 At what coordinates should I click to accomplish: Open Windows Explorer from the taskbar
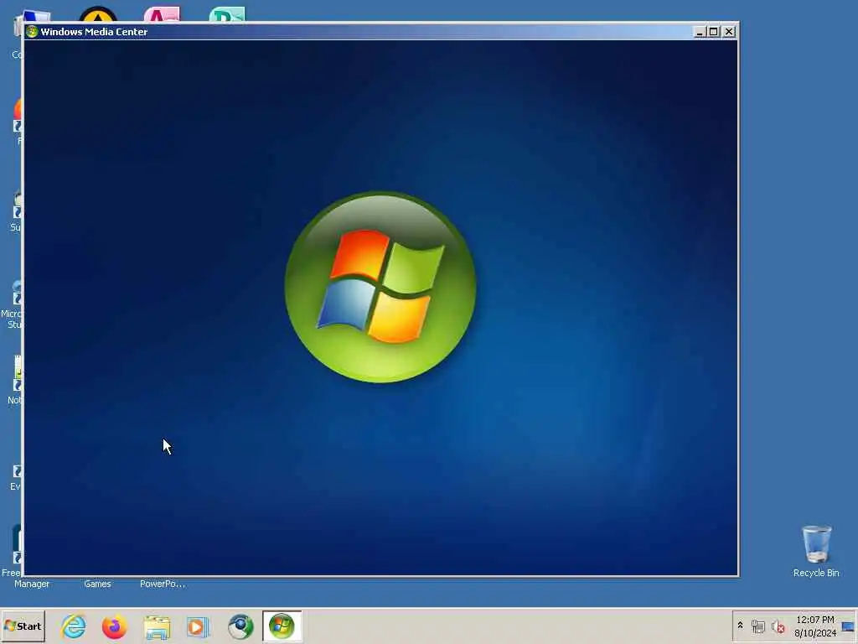click(157, 626)
